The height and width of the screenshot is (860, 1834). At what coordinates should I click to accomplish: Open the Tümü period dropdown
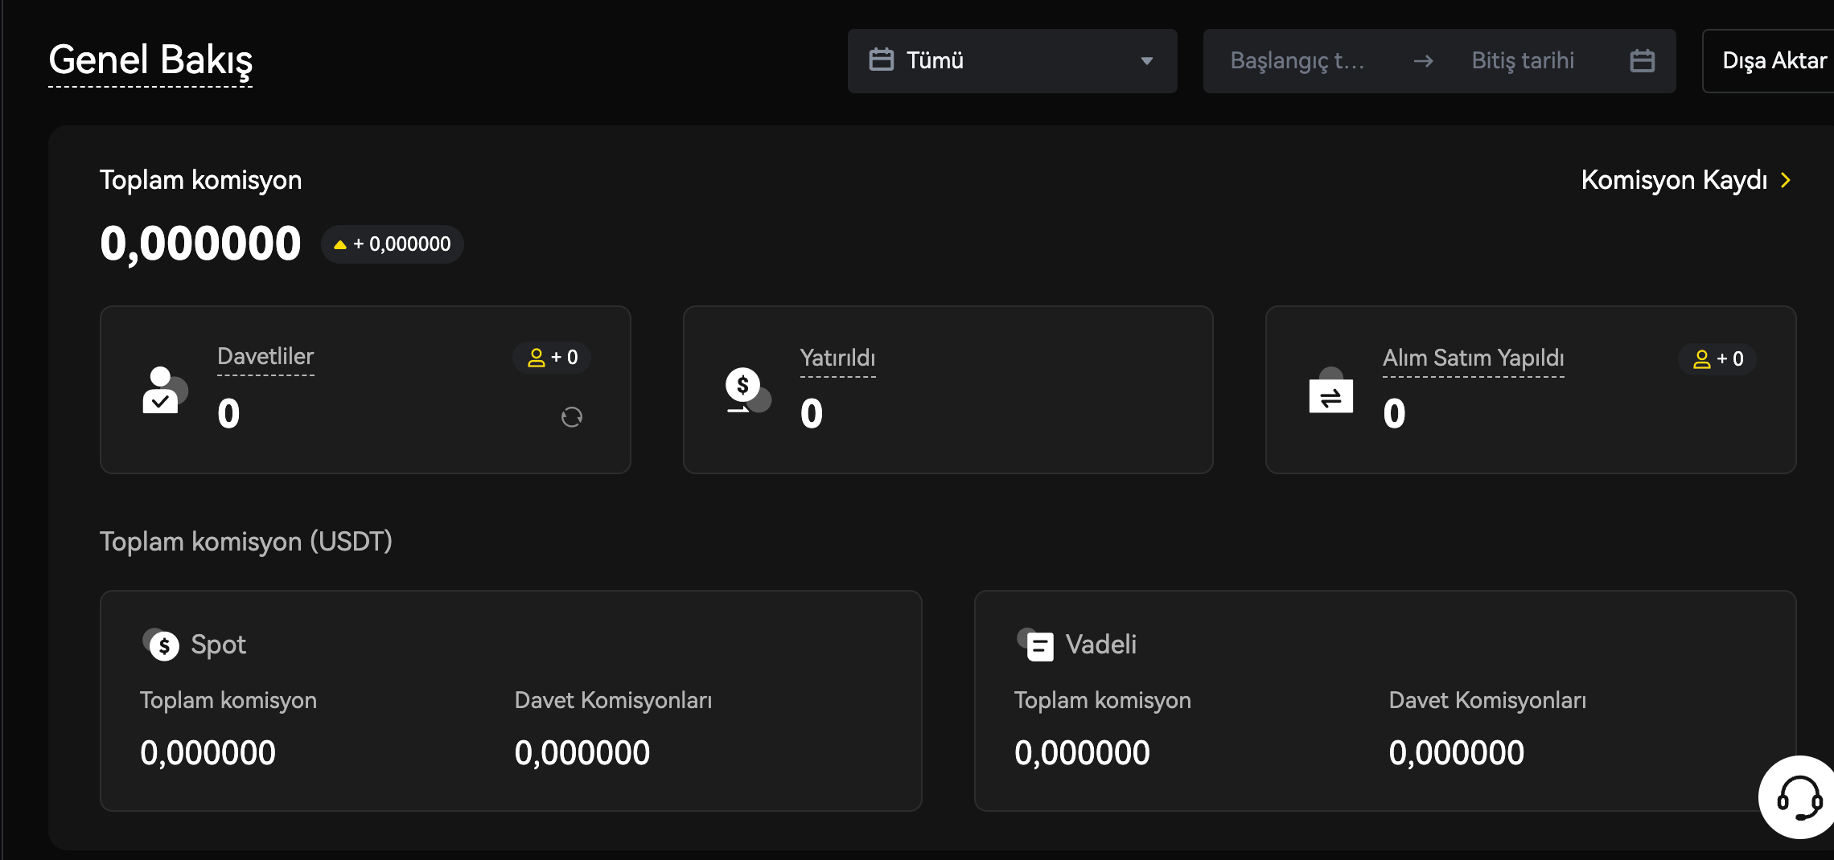pos(1011,61)
